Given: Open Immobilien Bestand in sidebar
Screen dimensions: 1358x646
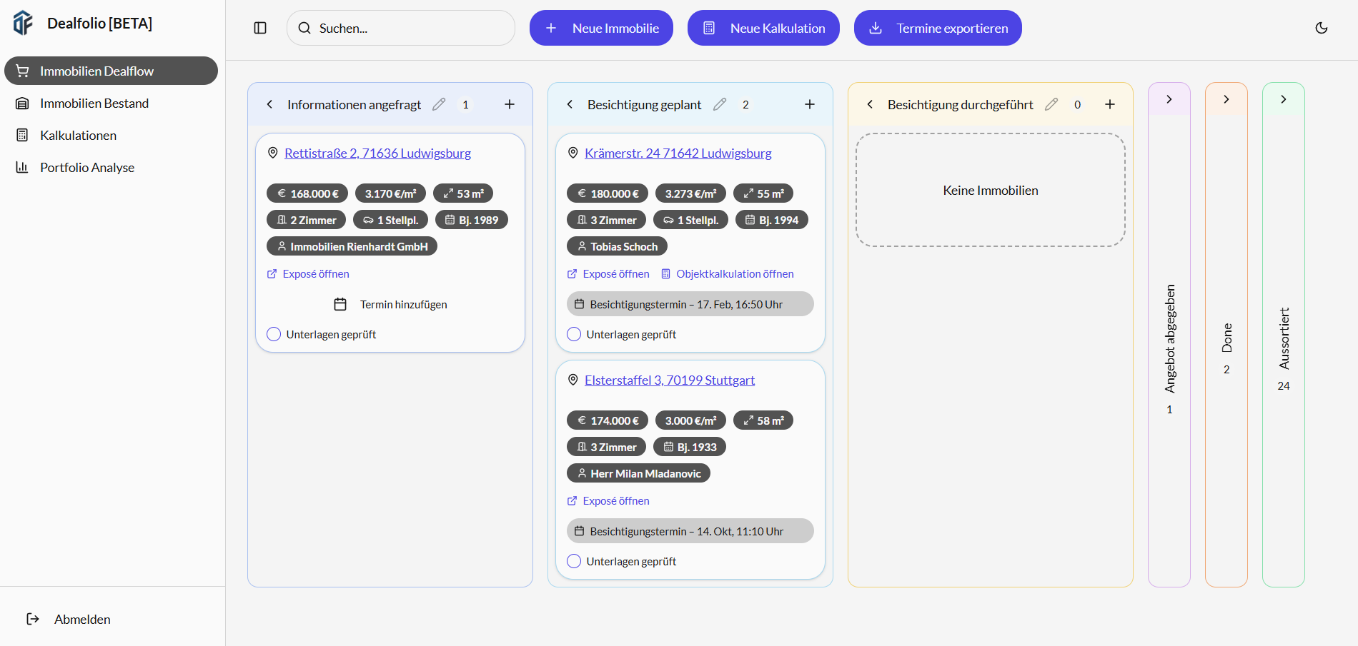Looking at the screenshot, I should click(94, 104).
